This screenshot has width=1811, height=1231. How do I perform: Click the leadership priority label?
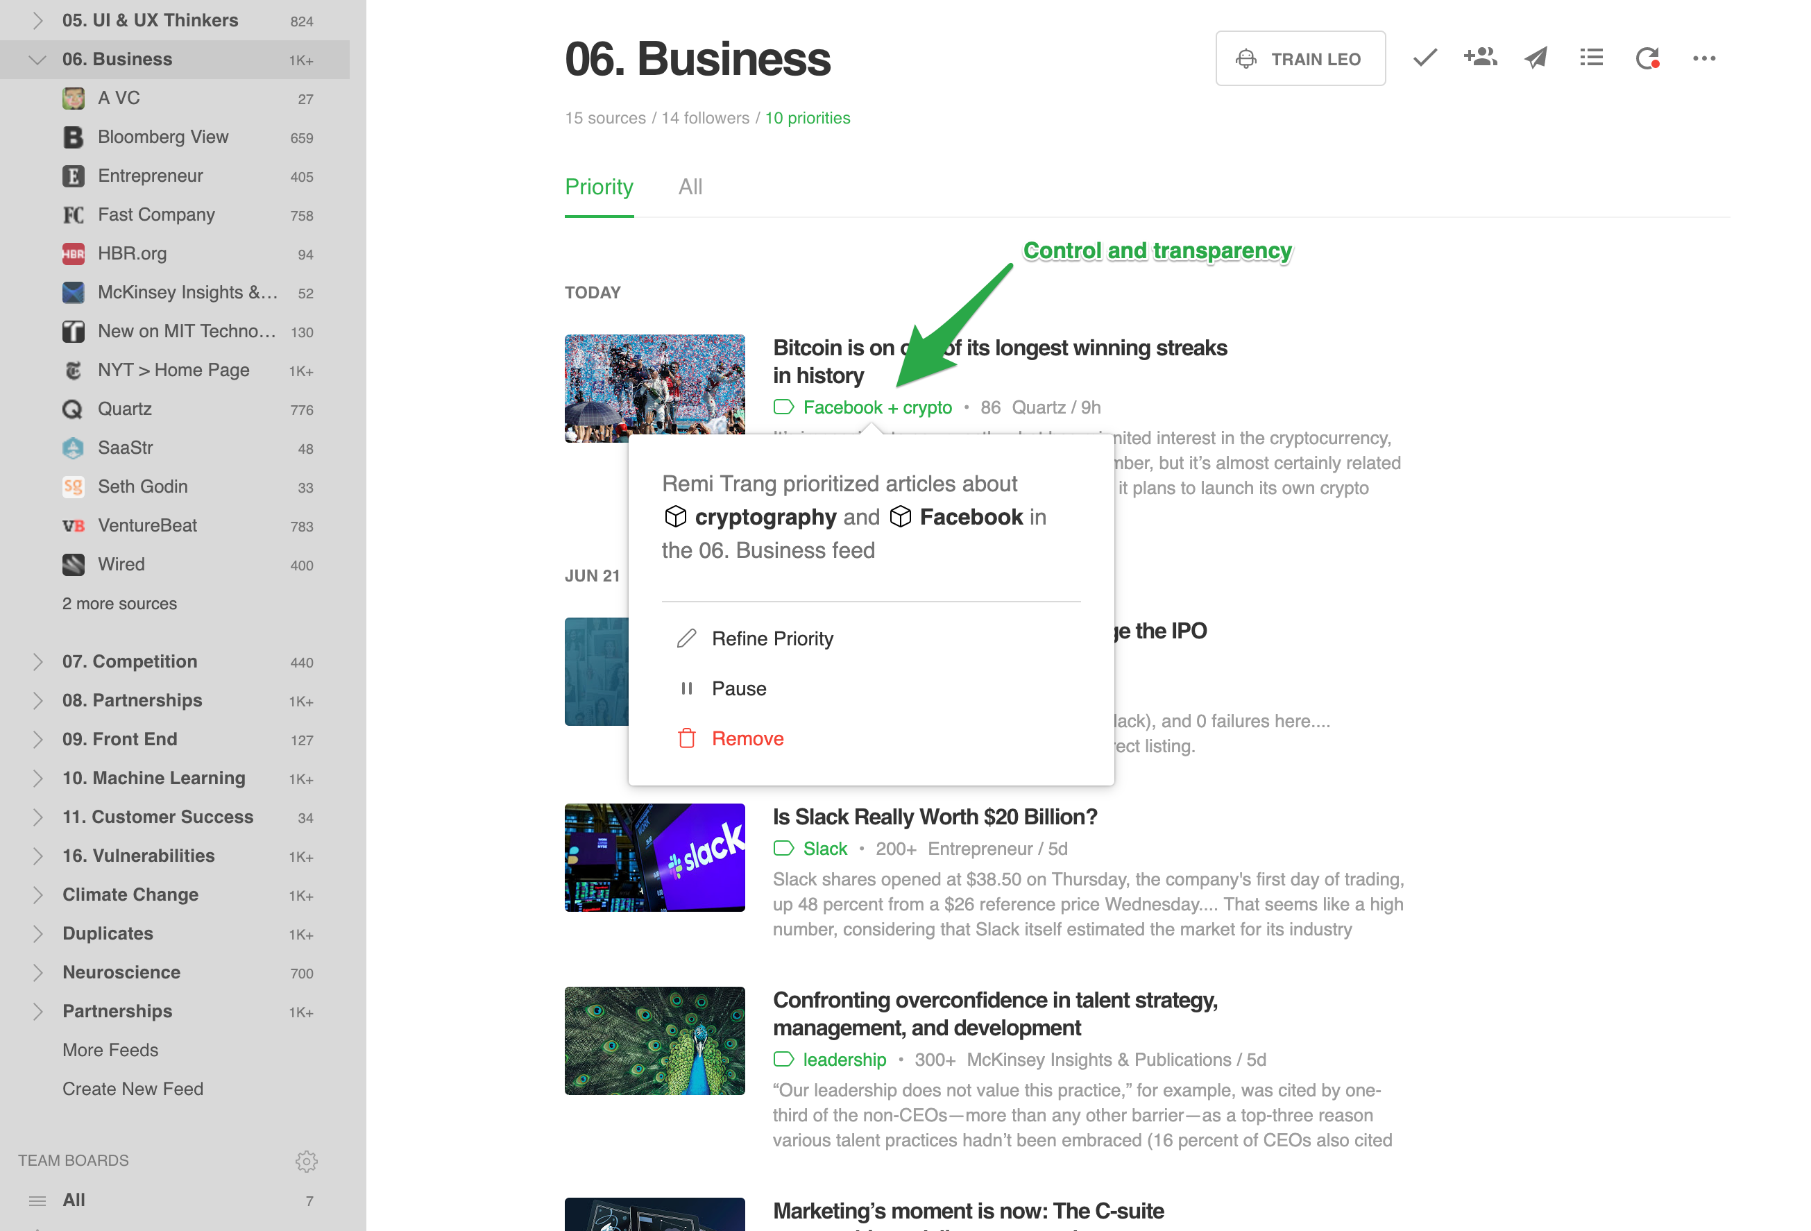pos(844,1060)
